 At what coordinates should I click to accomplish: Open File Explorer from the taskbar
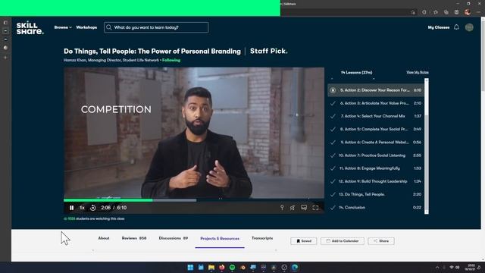pos(211,267)
